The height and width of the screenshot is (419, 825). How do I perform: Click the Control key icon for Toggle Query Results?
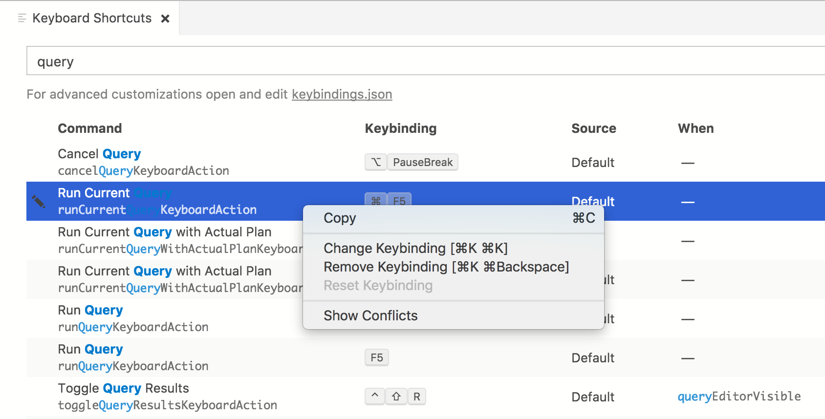pos(375,397)
